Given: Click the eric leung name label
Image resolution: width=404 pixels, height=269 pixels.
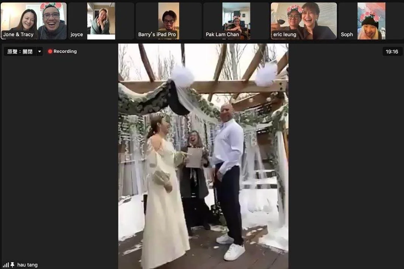Looking at the screenshot, I should click(x=284, y=35).
